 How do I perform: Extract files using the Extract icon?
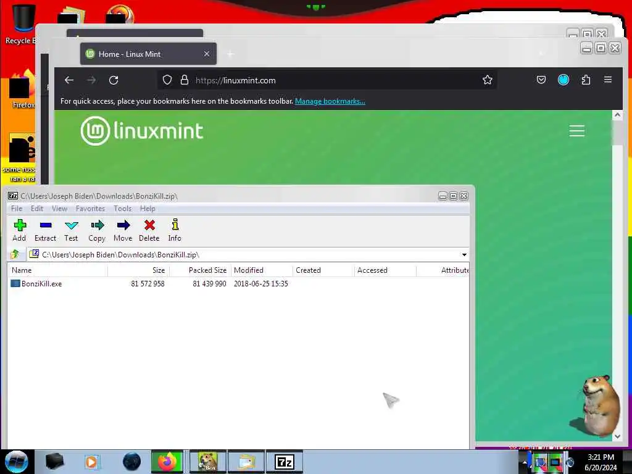pos(45,230)
